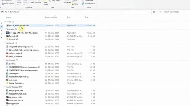Sort by the Size column header

[x=86, y=17]
